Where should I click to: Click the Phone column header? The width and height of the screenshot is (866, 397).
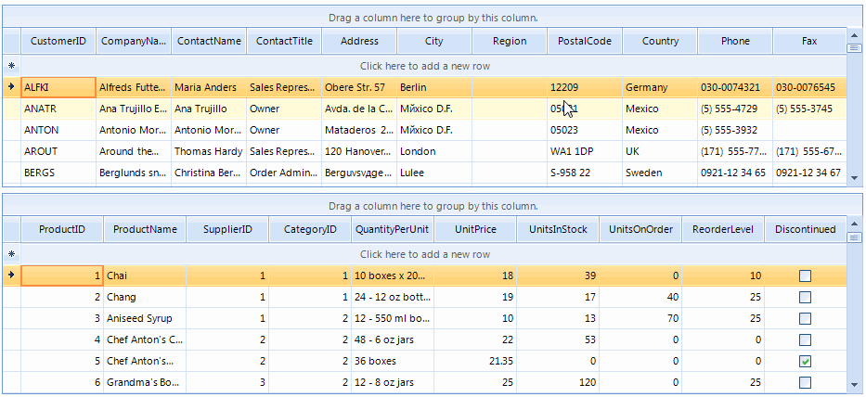(x=735, y=41)
